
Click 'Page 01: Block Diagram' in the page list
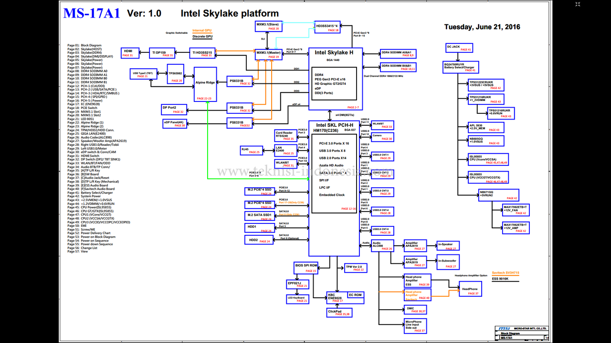click(84, 45)
